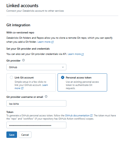Click external link icon after API Learn more
Viewport: 129px width, 145px height.
(82, 54)
